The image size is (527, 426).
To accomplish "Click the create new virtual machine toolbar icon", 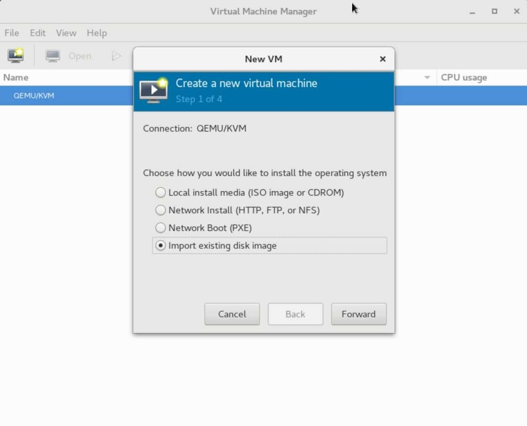I will (15, 56).
